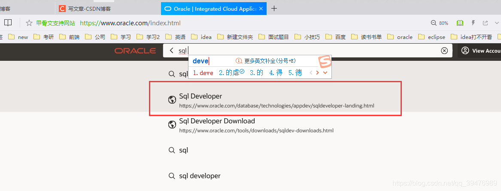This screenshot has width=501, height=191.
Task: Select the sql search suggestion
Action: click(x=178, y=150)
